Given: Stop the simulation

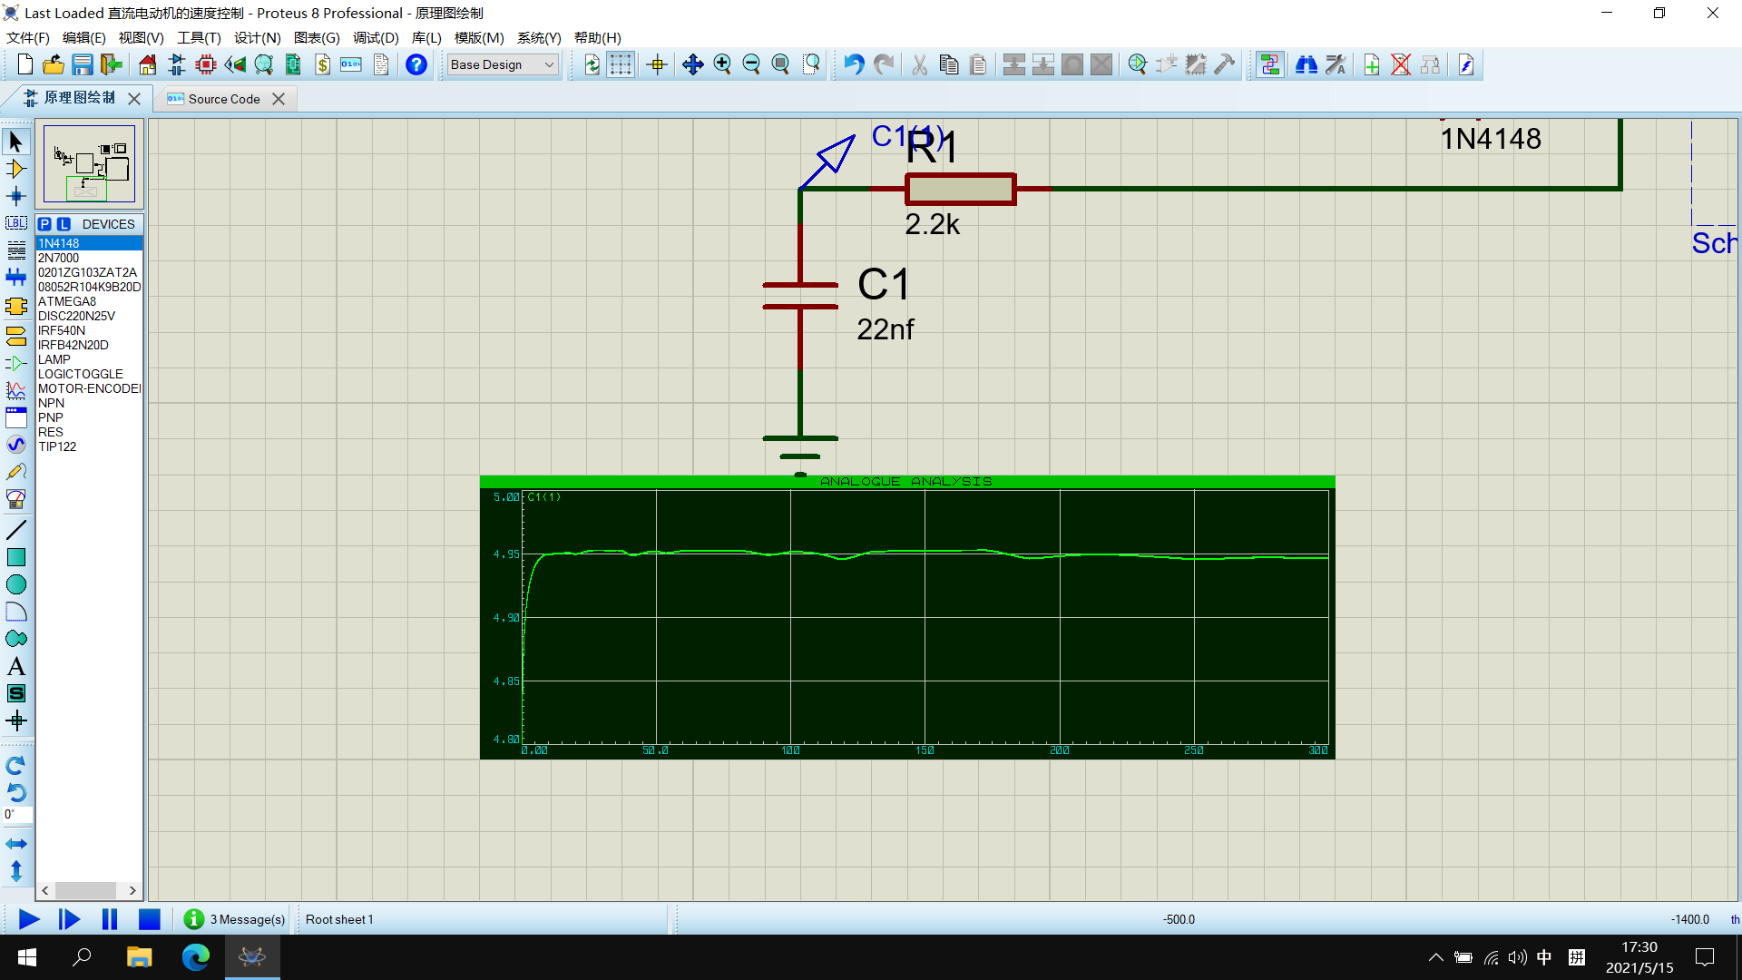Looking at the screenshot, I should pyautogui.click(x=150, y=919).
